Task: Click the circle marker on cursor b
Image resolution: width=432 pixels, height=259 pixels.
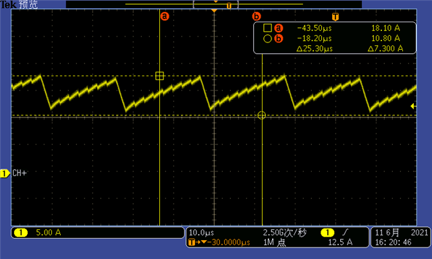Action: (262, 115)
